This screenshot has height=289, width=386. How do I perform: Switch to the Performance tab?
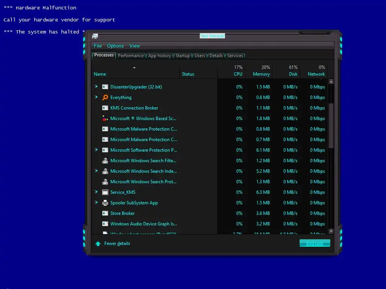(x=131, y=56)
